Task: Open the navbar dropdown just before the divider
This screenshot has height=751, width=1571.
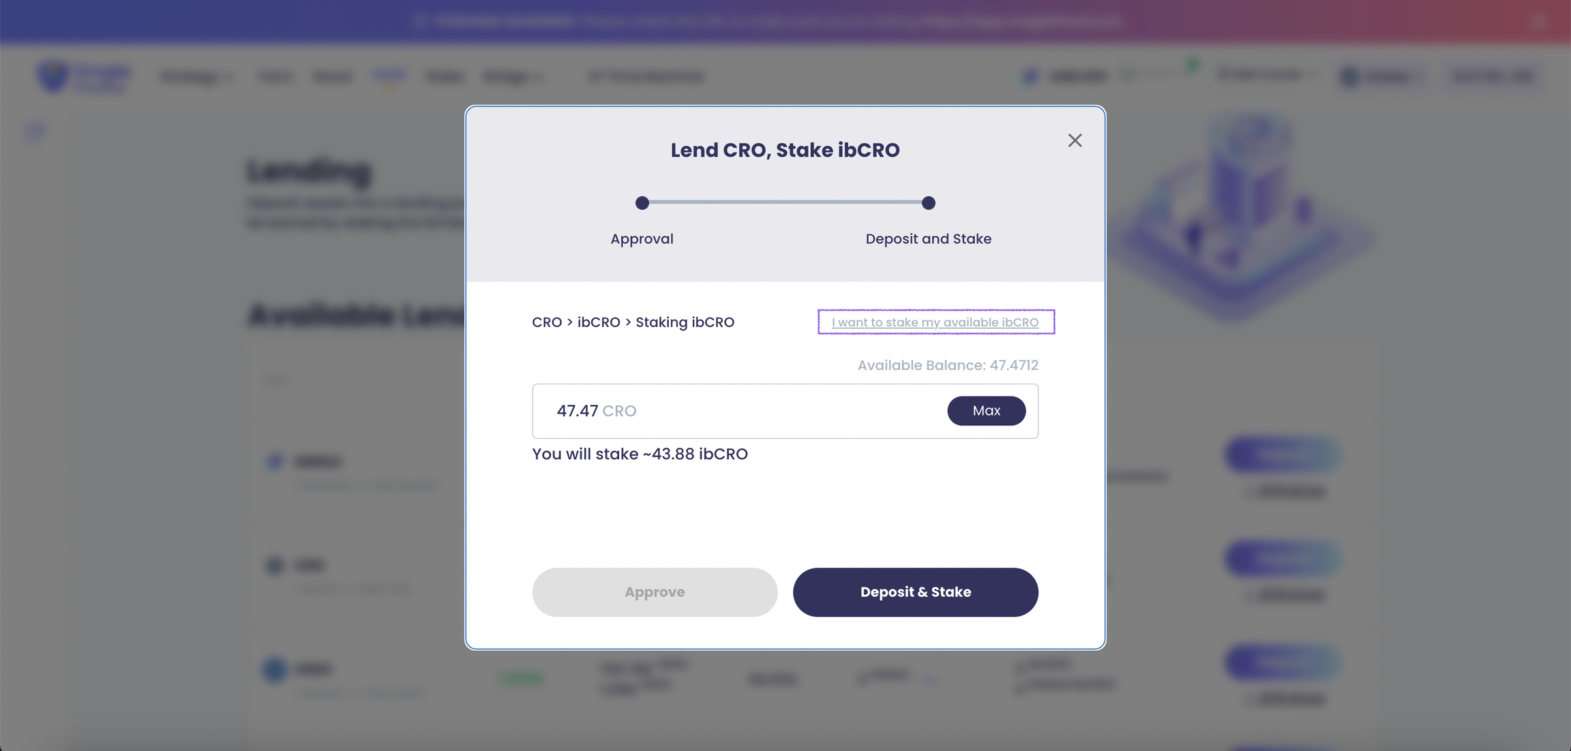Action: pos(513,76)
